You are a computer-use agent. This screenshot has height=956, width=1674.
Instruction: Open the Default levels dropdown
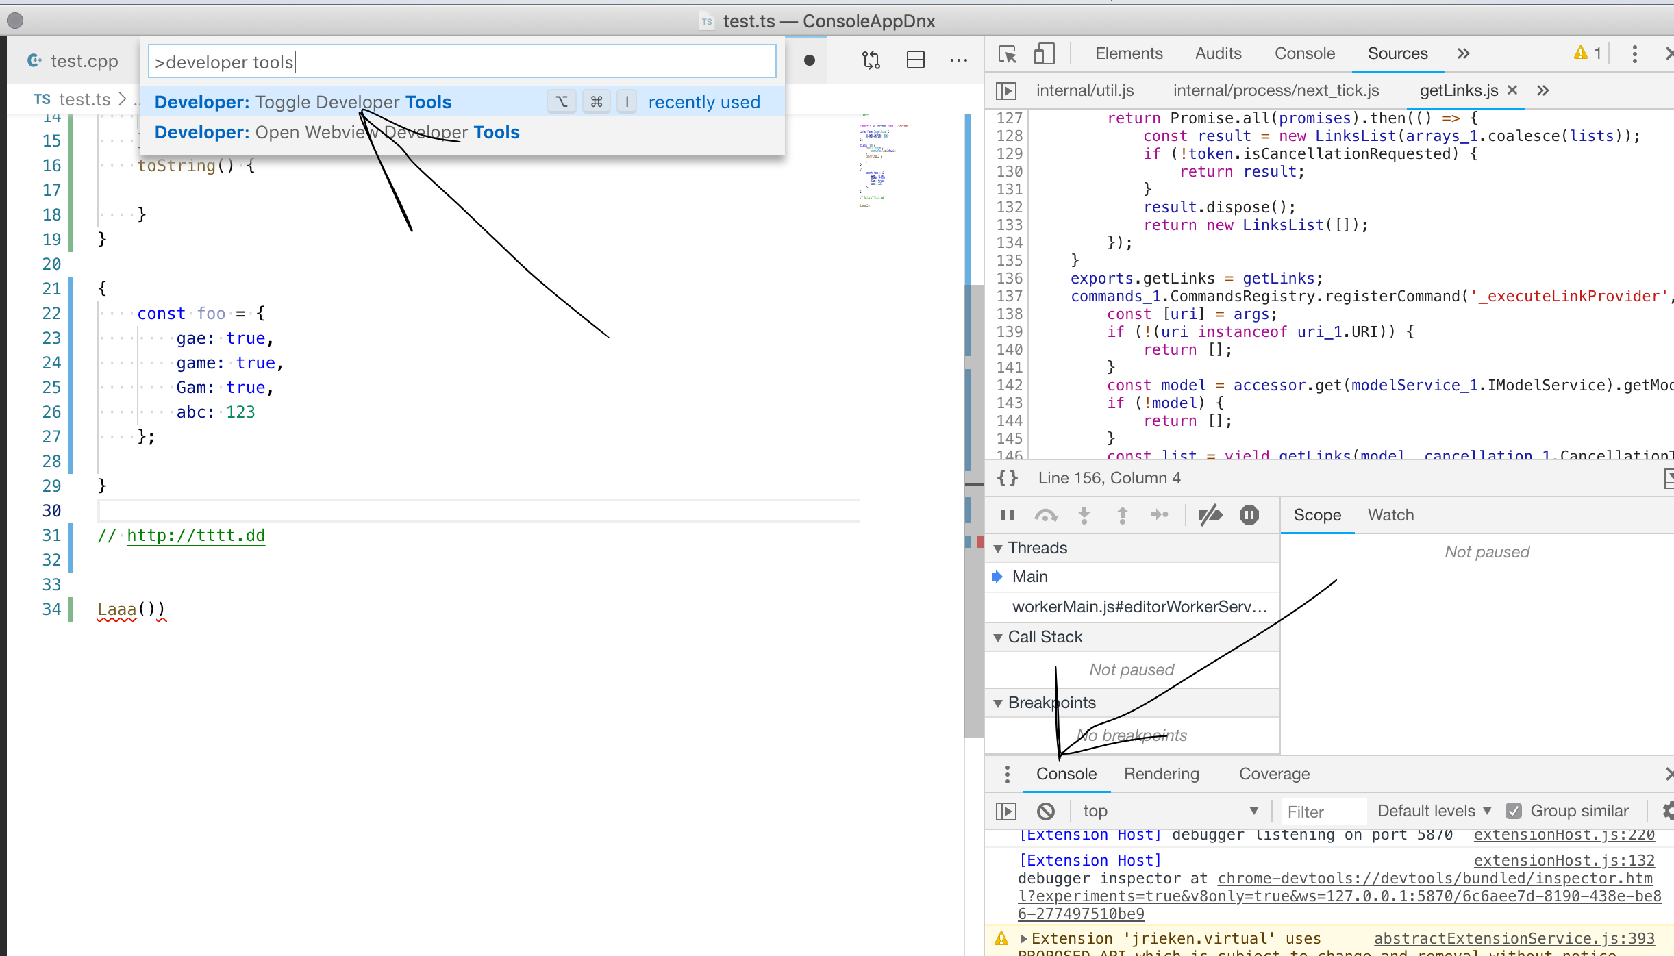(1432, 810)
